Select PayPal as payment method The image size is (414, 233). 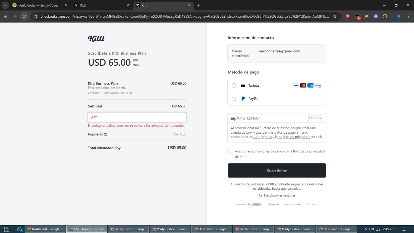coord(234,99)
